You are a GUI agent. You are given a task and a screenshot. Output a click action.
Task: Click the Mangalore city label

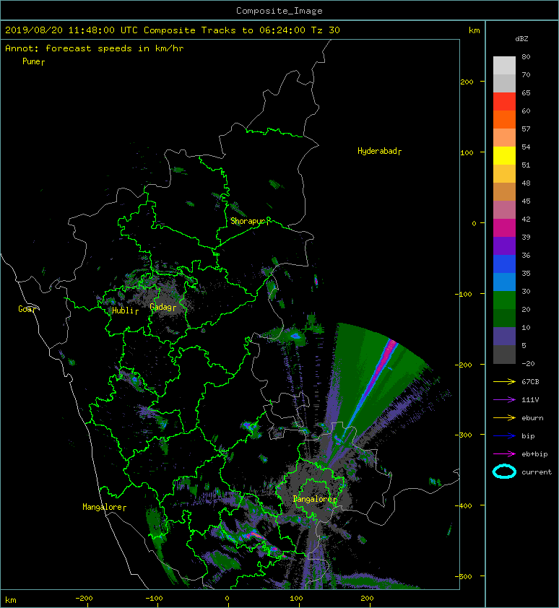103,507
